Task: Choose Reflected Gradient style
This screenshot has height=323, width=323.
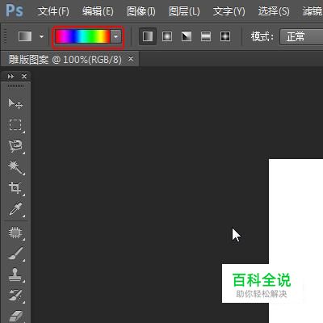Action: point(206,36)
